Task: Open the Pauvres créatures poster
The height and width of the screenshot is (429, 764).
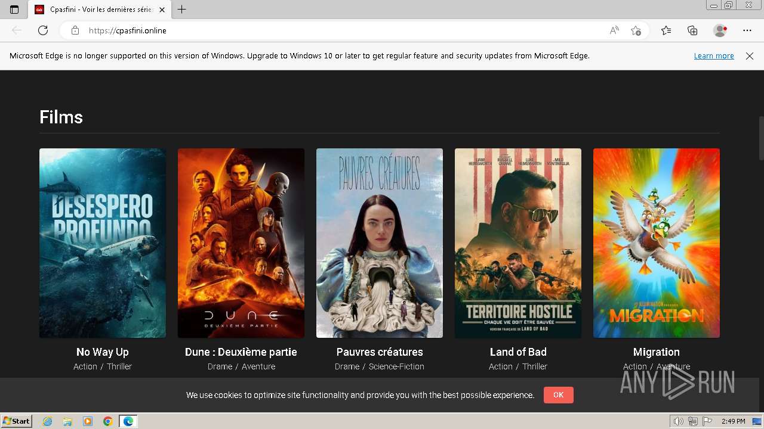Action: click(380, 243)
